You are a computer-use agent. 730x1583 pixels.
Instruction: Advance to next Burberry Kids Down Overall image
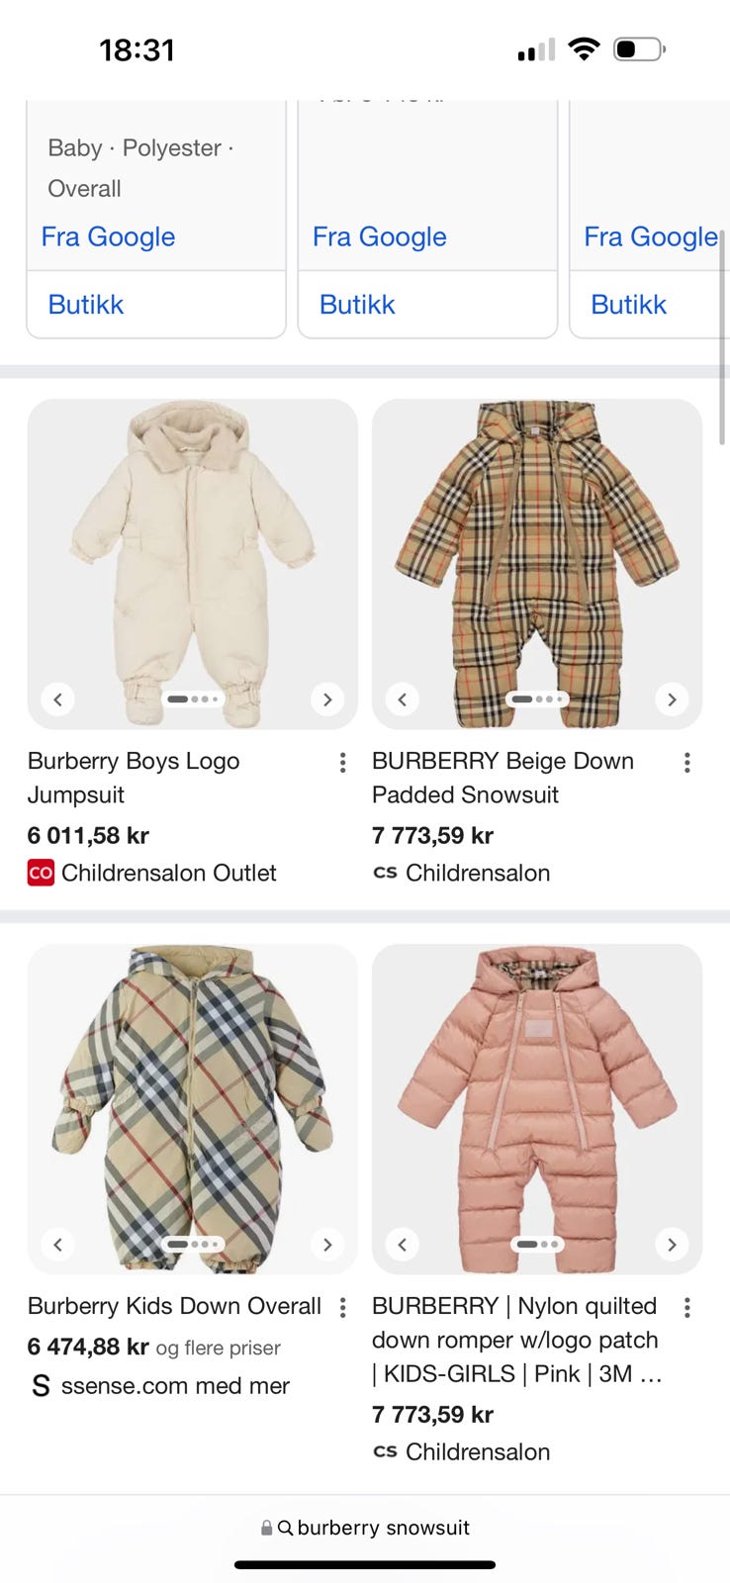327,1245
